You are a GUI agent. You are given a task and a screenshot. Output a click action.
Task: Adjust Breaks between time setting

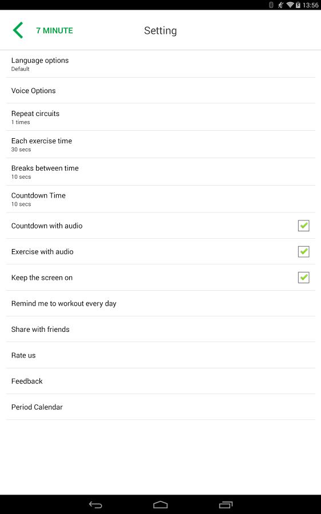(x=160, y=172)
